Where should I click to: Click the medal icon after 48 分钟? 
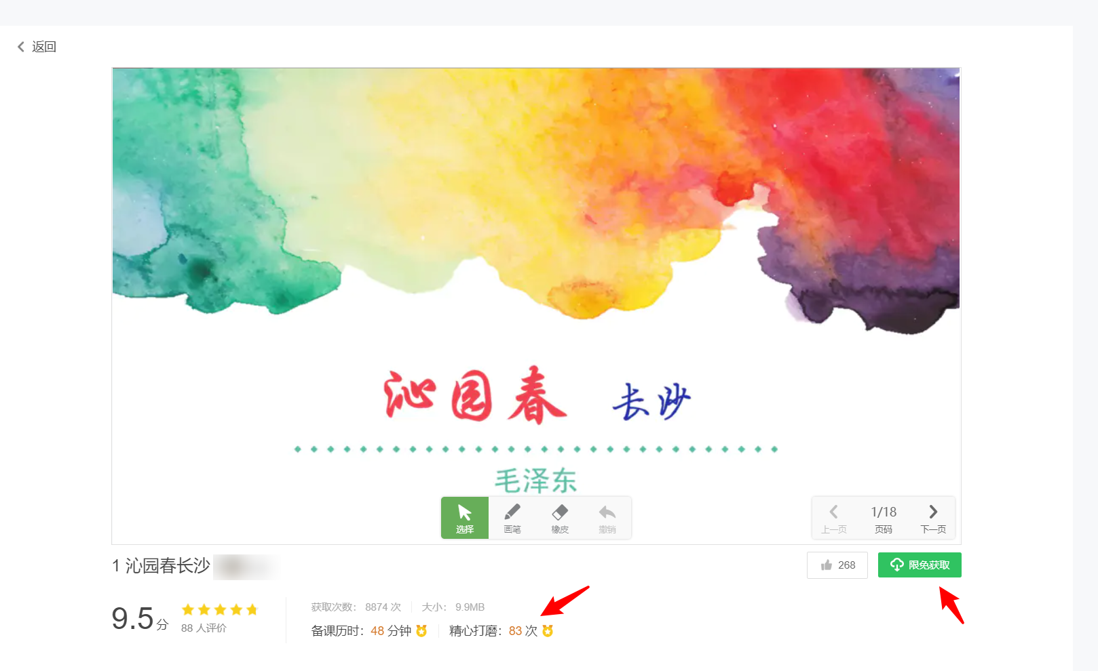pyautogui.click(x=421, y=631)
